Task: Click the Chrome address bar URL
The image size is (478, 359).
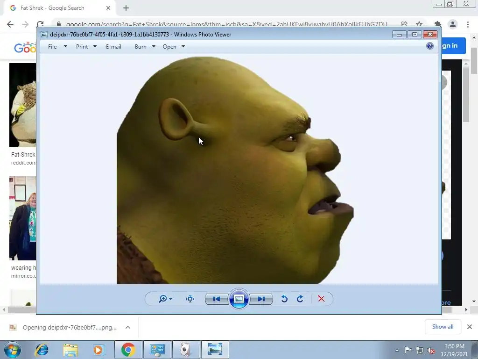Action: [227, 24]
